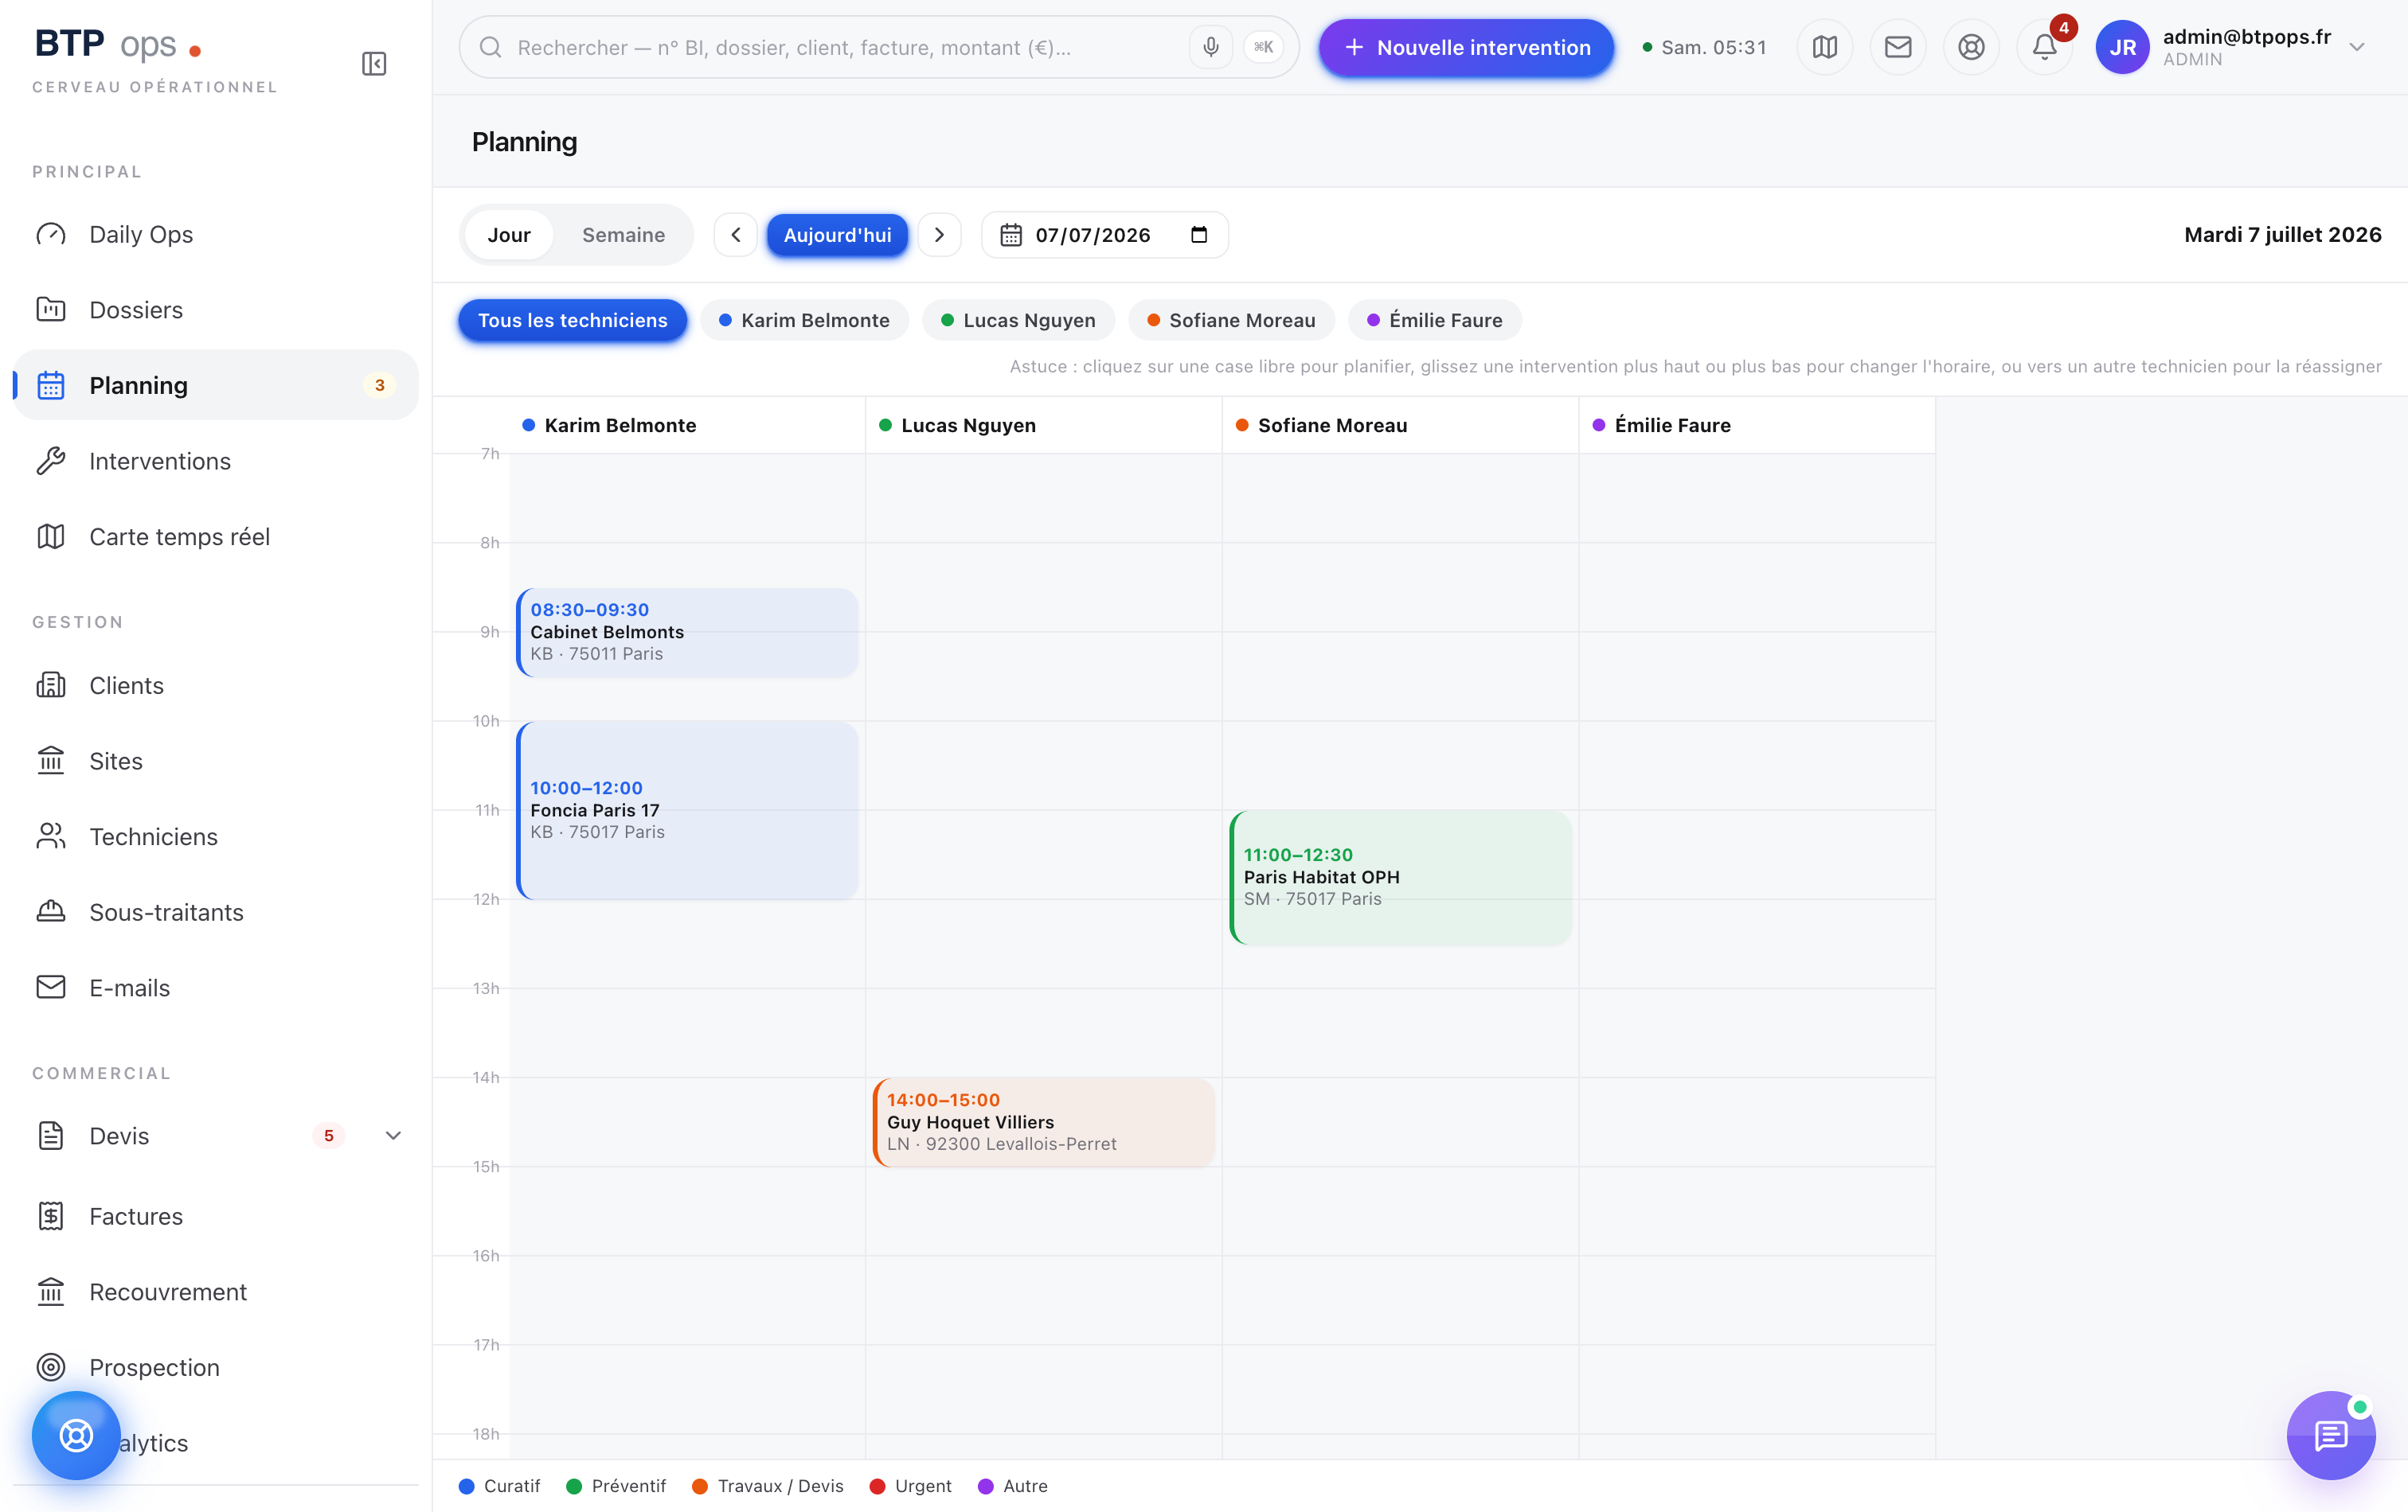Click the Devis badge showing 5

coord(328,1136)
